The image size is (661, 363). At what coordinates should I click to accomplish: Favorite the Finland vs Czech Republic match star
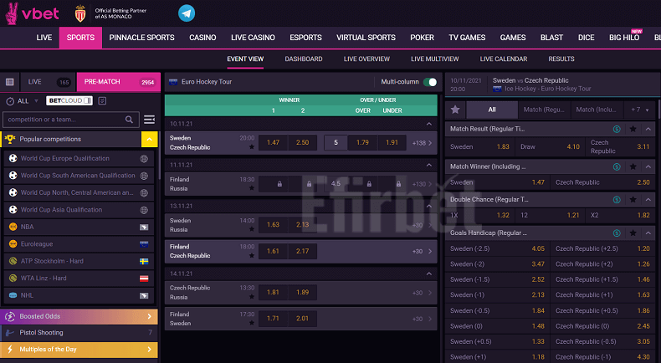click(252, 255)
